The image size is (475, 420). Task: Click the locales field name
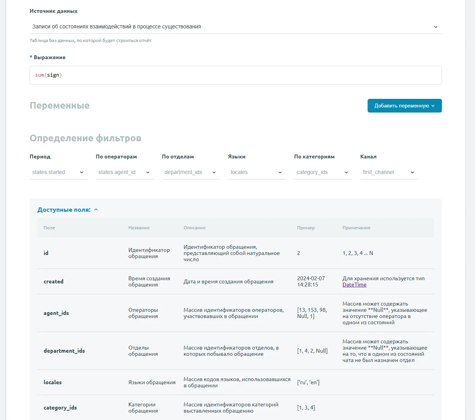pos(53,382)
